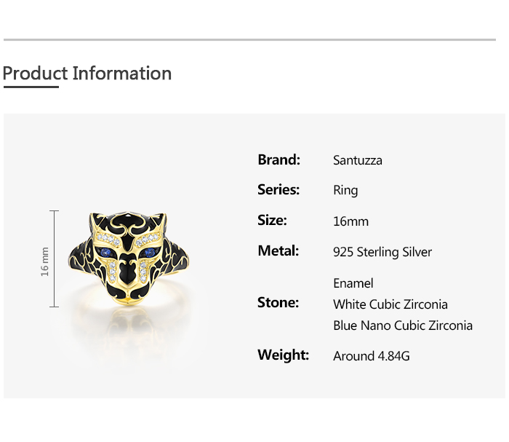Click the 925 Sterling Silver text
Screen dimensions: 509x442
pyautogui.click(x=382, y=252)
